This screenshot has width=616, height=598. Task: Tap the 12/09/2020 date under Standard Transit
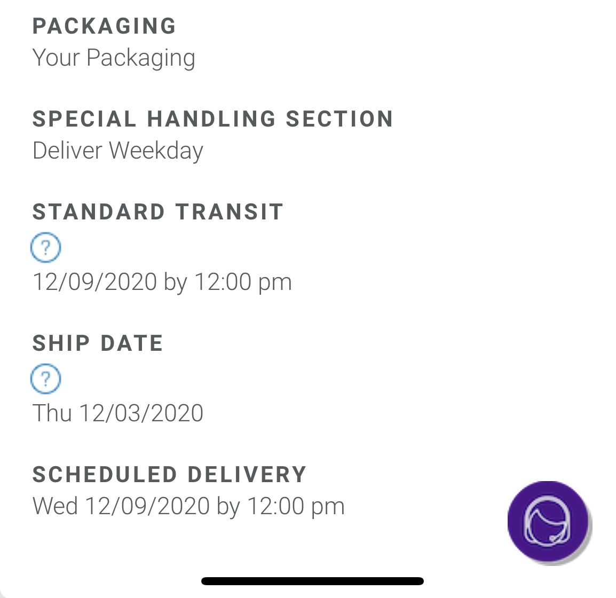[94, 282]
